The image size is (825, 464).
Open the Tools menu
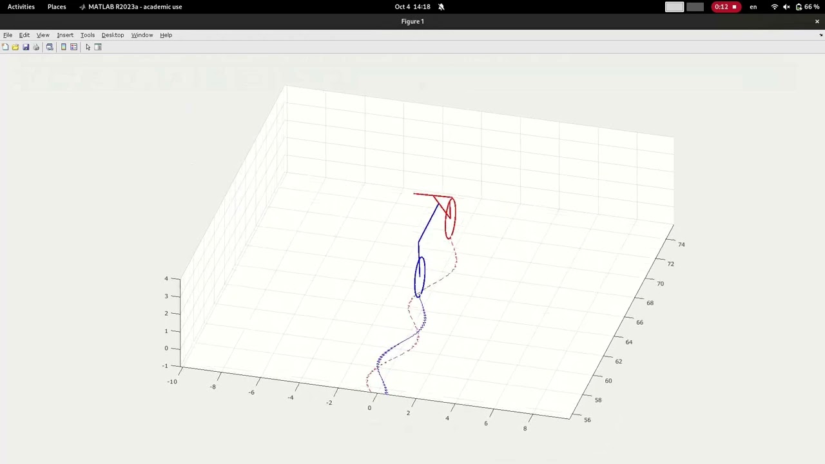(88, 35)
